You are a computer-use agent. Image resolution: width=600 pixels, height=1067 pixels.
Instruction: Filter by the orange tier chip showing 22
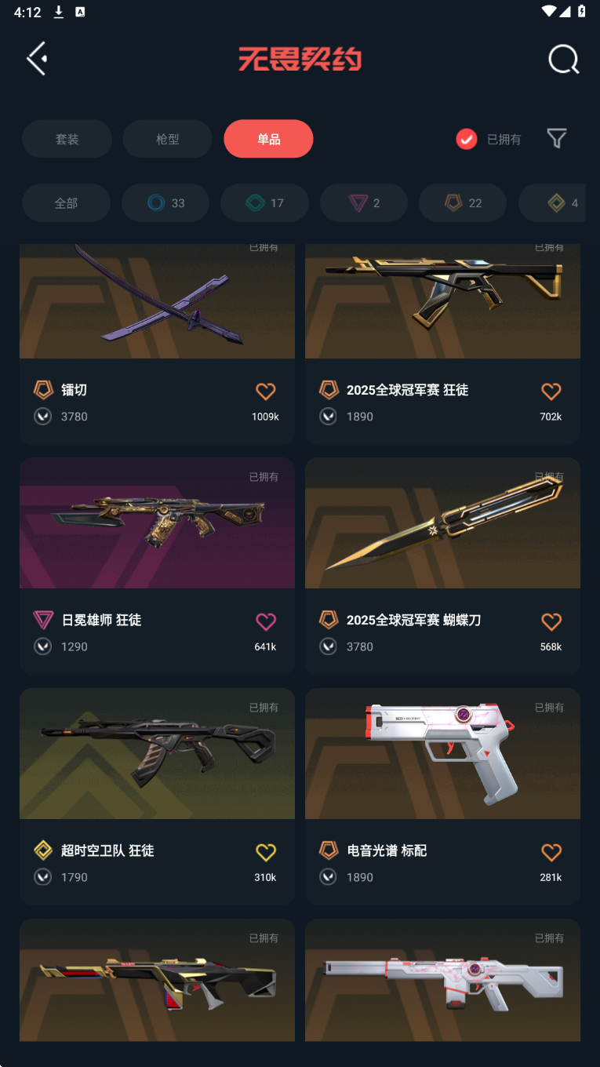463,203
